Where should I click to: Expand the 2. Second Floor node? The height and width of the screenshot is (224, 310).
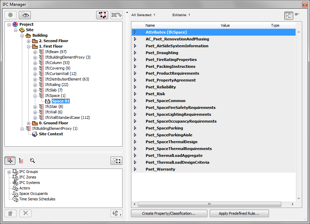[x=29, y=41]
